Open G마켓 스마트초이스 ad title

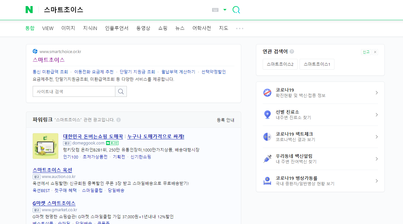point(54,203)
